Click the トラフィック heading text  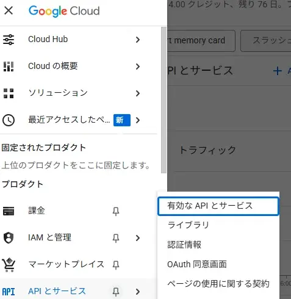[207, 150]
